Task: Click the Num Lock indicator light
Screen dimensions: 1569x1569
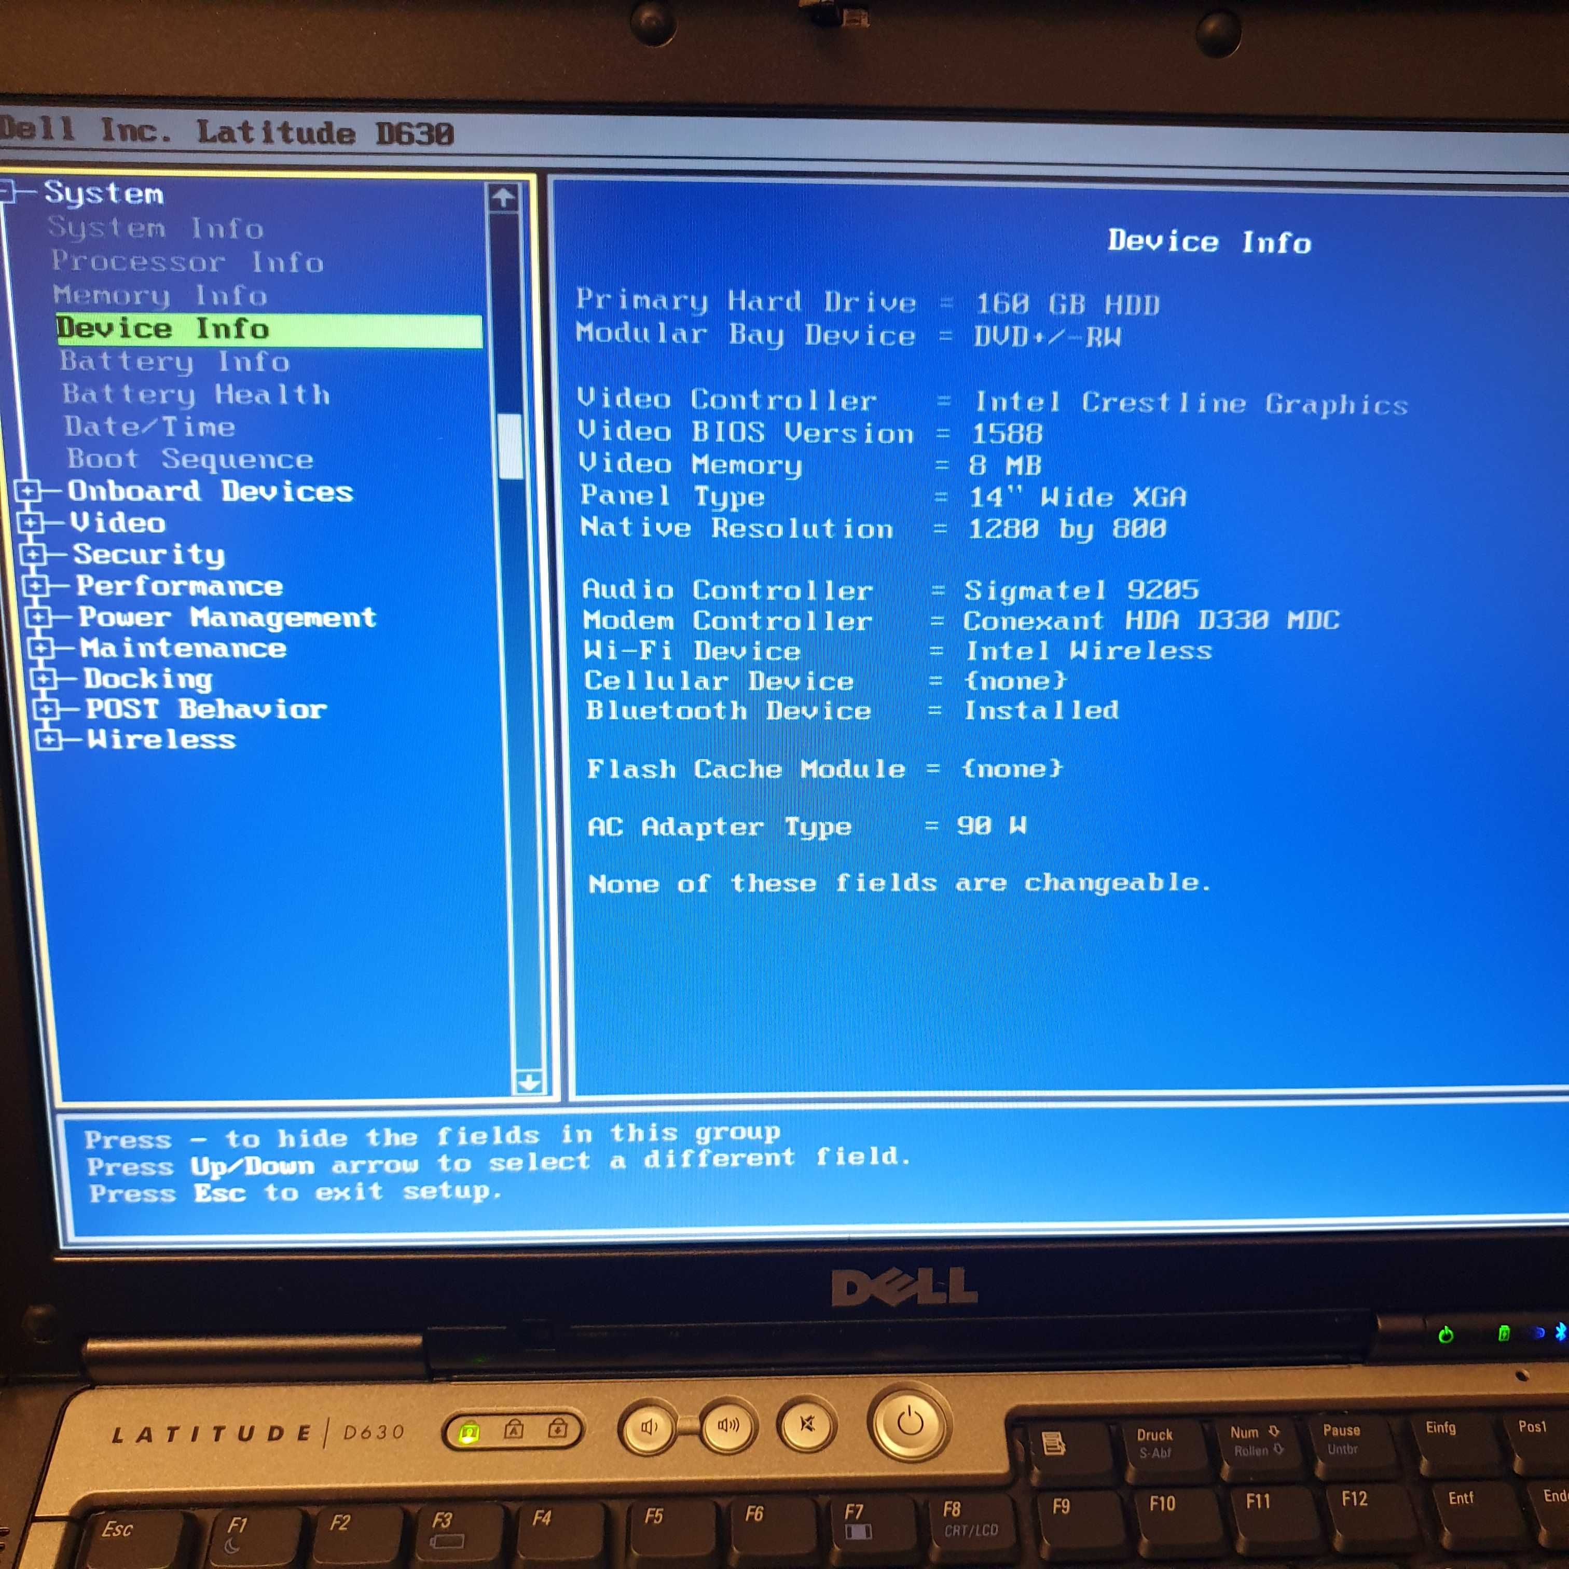Action: click(469, 1433)
